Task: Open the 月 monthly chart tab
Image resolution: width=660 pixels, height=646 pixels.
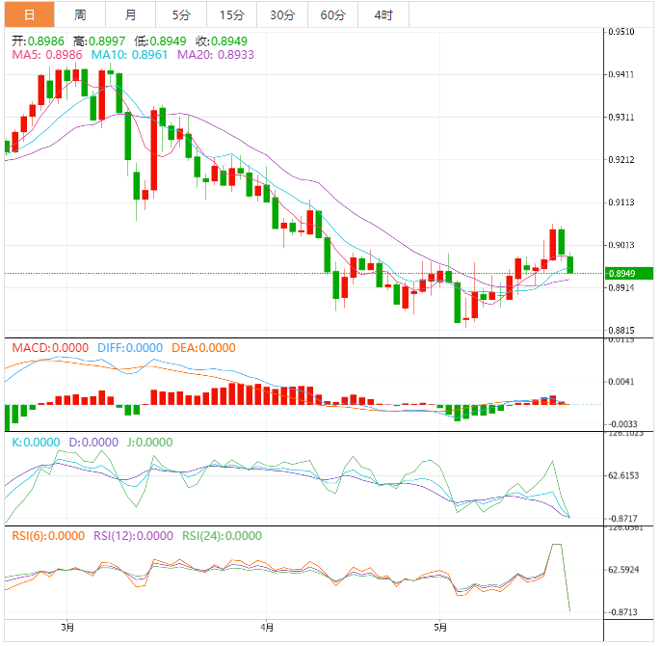Action: [x=131, y=14]
